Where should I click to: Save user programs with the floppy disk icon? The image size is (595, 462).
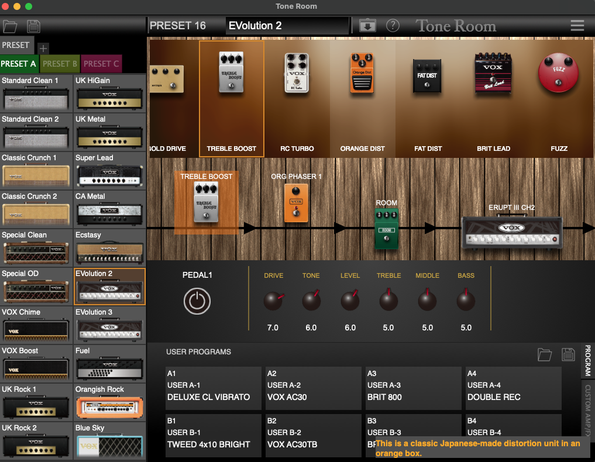567,354
